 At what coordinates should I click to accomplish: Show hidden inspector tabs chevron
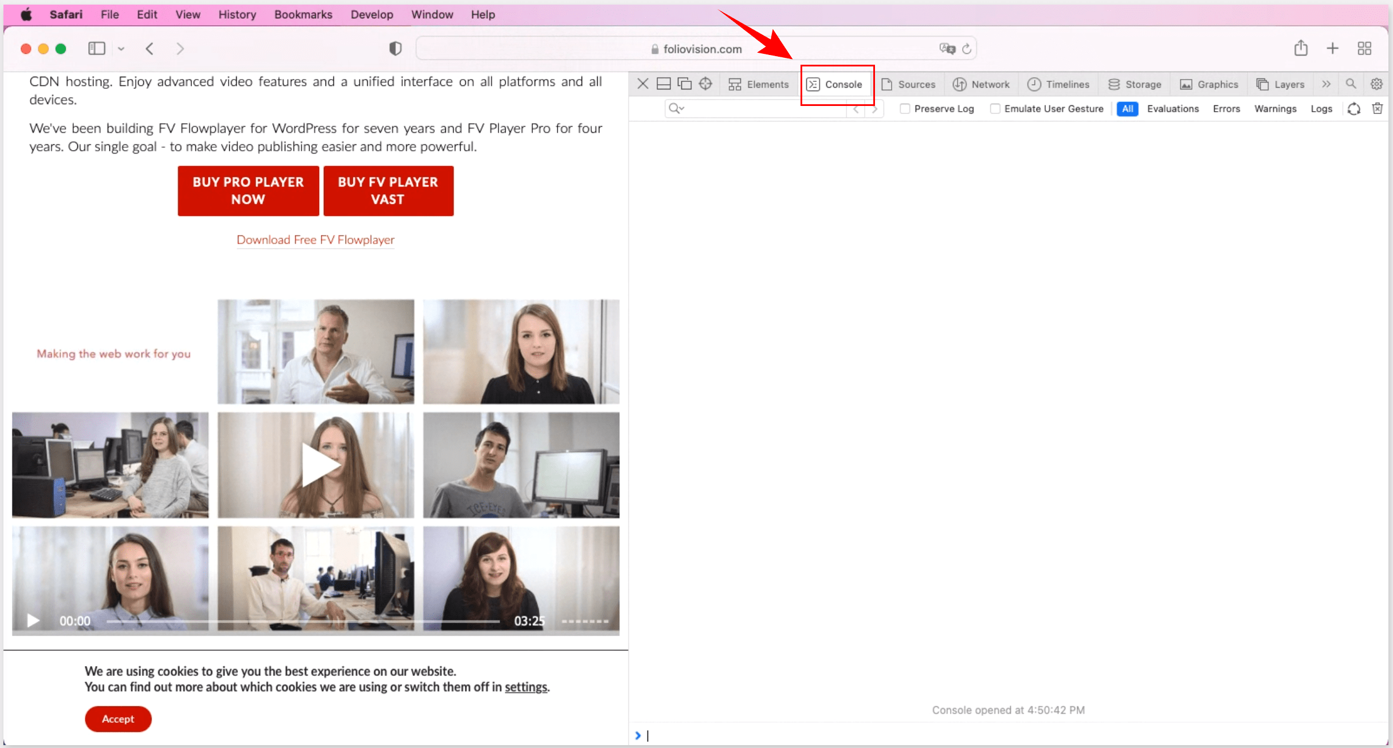coord(1327,84)
